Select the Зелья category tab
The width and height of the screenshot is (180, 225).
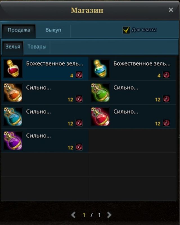pos(13,47)
